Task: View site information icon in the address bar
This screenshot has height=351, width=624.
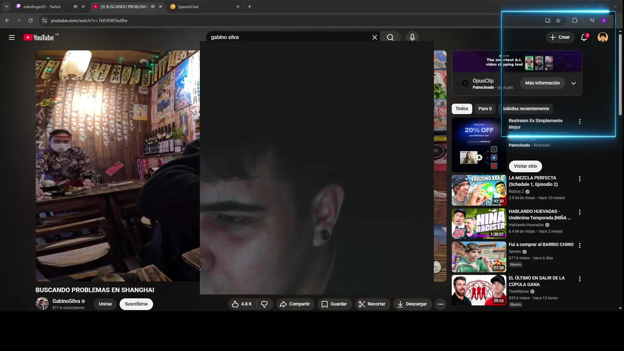Action: click(44, 20)
